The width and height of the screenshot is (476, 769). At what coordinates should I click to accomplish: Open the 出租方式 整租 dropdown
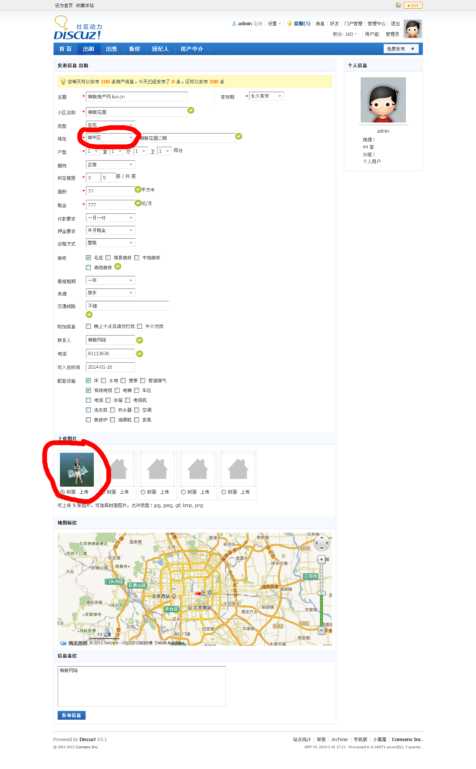click(x=110, y=243)
